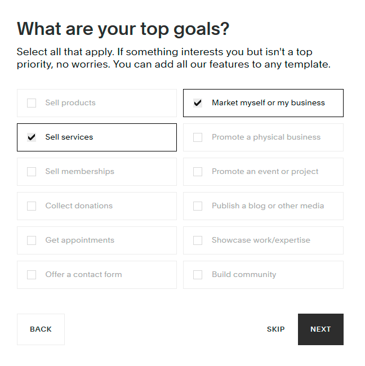Skip this goals question
Screen dimensions: 365x366
(x=275, y=329)
